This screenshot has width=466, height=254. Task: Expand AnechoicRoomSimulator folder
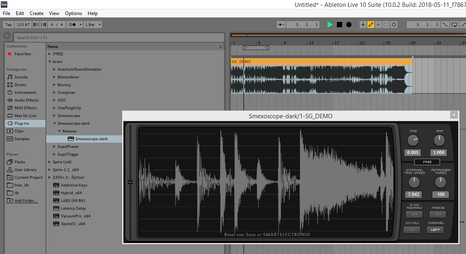[x=54, y=69]
